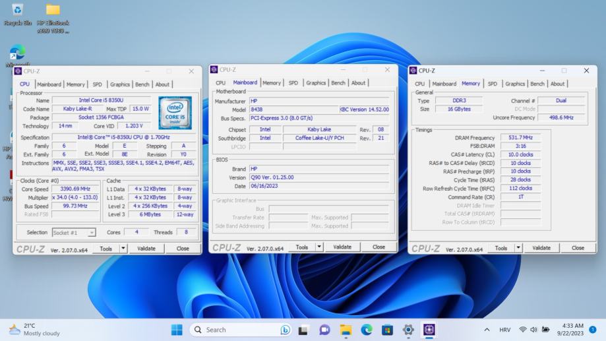
Task: Click Validate button in the Memory window
Action: (541, 248)
